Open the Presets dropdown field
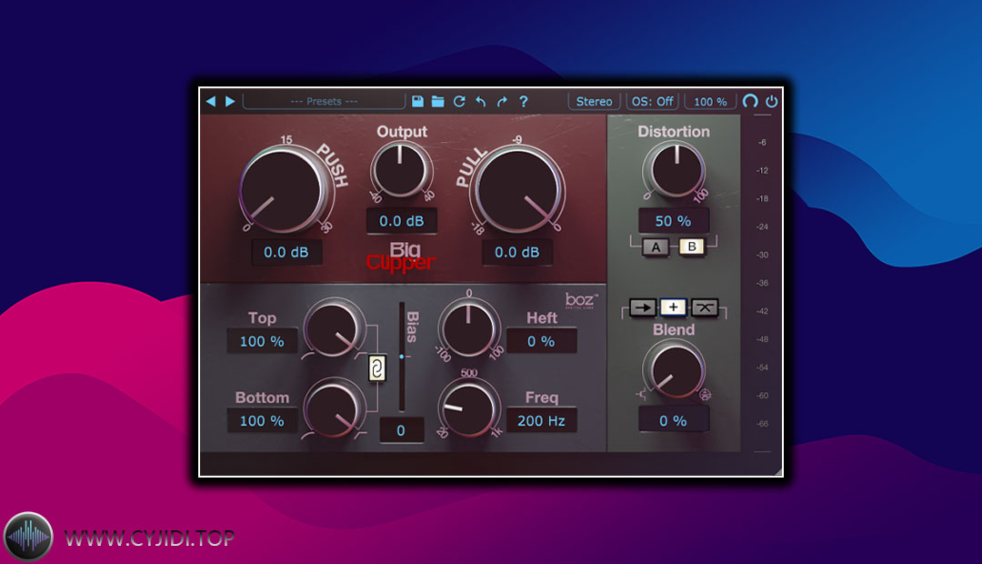The height and width of the screenshot is (564, 982). (x=324, y=102)
